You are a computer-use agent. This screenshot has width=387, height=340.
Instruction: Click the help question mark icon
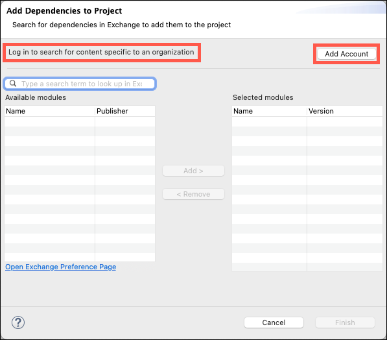[x=18, y=322]
